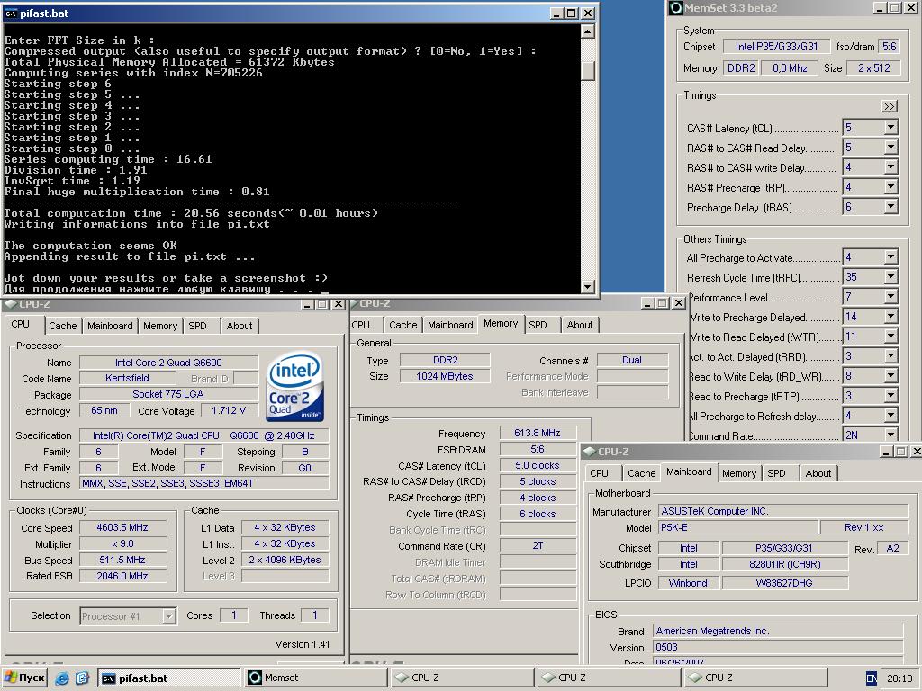Click the BIOS version field 0503
The image size is (922, 691).
tap(778, 647)
